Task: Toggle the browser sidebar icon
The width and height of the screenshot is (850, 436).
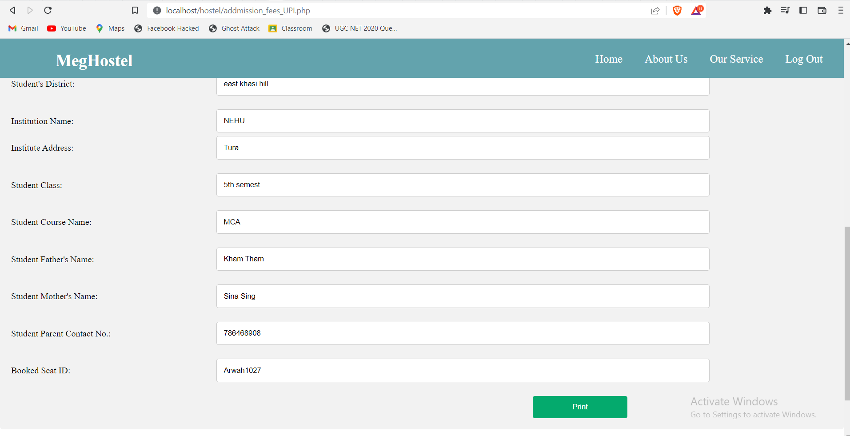Action: click(x=803, y=10)
